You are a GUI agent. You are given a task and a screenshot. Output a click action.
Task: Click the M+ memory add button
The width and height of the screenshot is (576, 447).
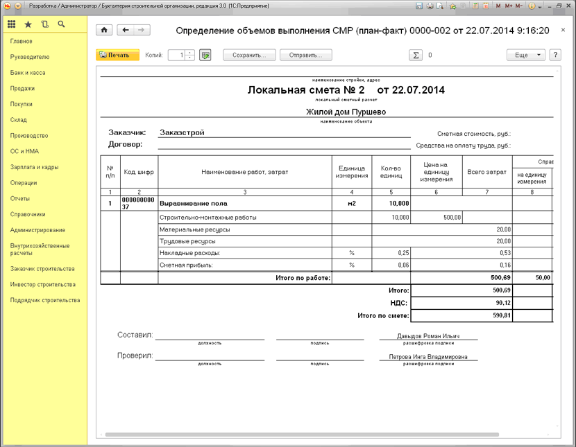(x=509, y=6)
